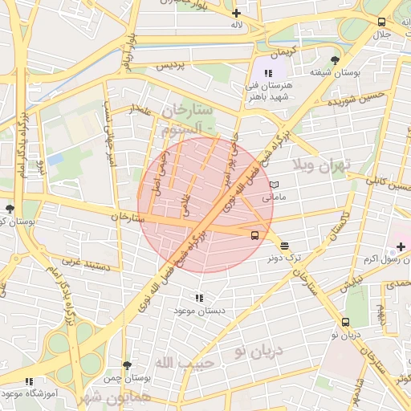
Task: Click the hospital cross icon above لاله
Action: (236, 13)
